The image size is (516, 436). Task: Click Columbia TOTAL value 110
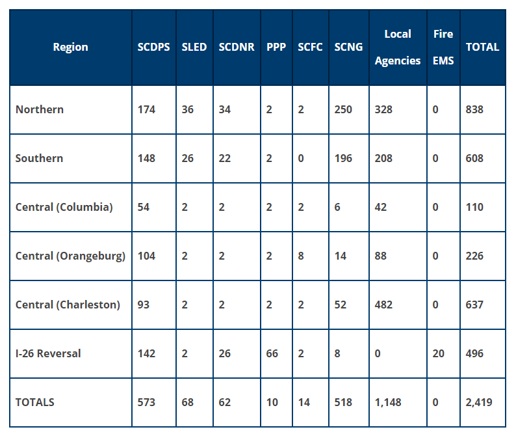[x=474, y=207]
